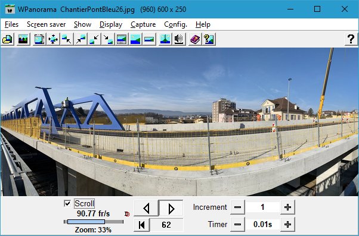The width and height of the screenshot is (359, 236).
Task: Click the small wide panorama strip icon
Action: (x=149, y=39)
